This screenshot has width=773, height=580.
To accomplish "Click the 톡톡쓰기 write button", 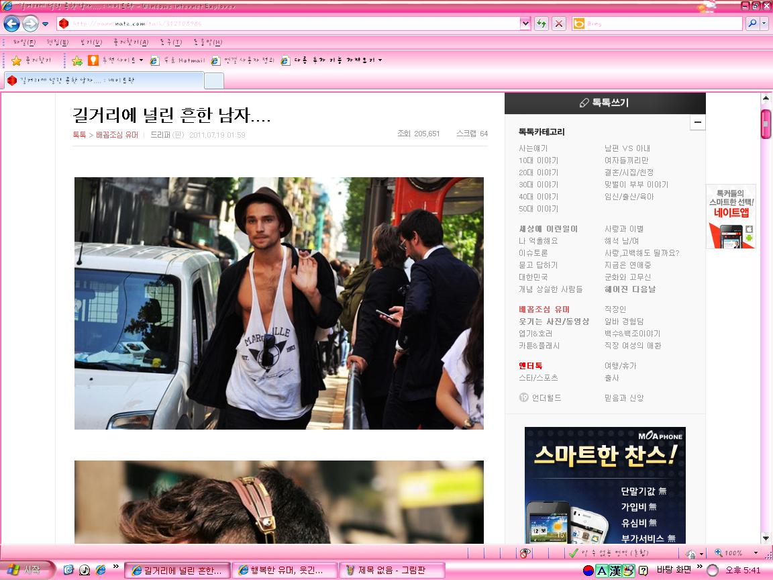I will (x=605, y=103).
